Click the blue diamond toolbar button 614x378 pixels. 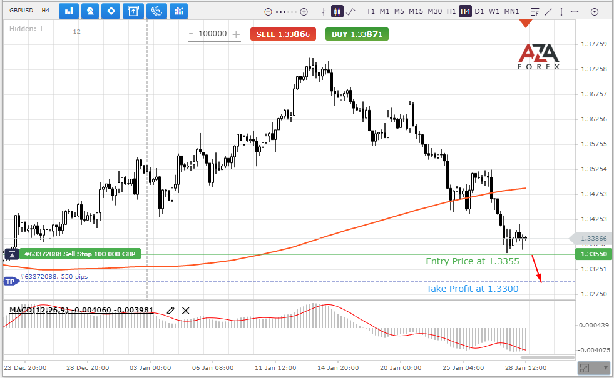click(x=111, y=11)
